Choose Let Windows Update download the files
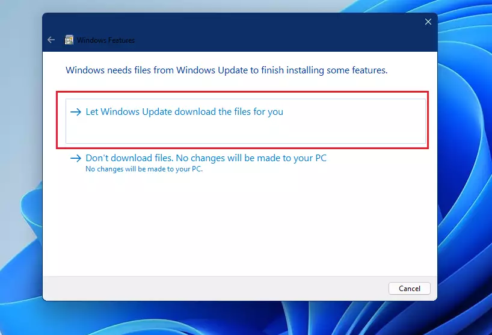 point(184,112)
